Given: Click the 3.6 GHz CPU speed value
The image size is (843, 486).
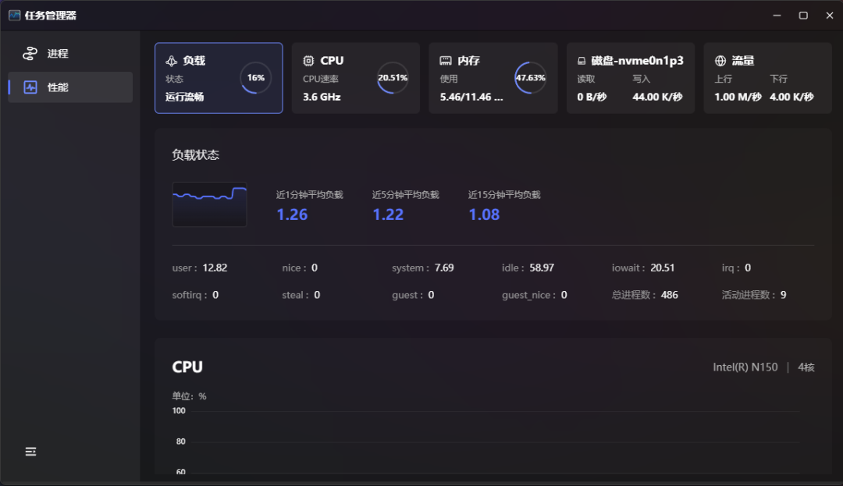Looking at the screenshot, I should (322, 98).
